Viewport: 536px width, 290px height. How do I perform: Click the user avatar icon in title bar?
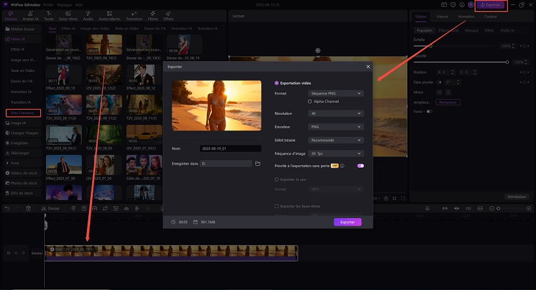pos(470,5)
